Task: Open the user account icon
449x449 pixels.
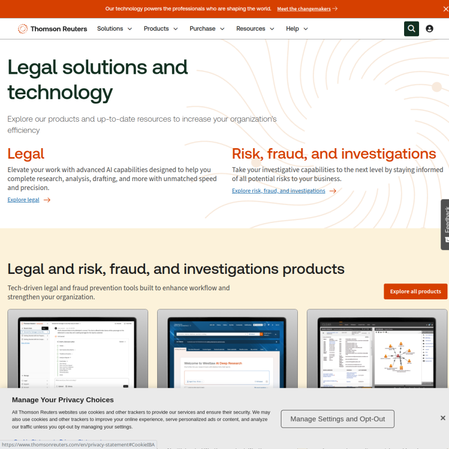Action: 429,28
